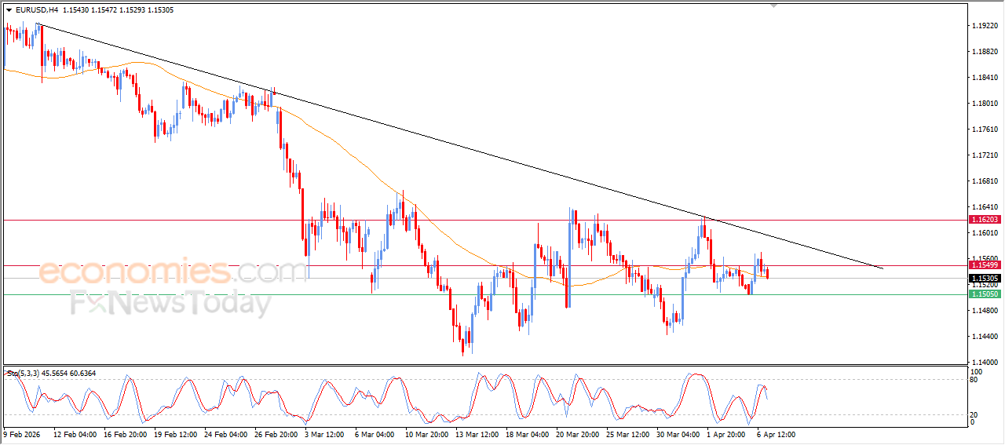Viewport: 1005px width, 445px height.
Task: Click the economies.com watermark logo
Action: coord(173,272)
